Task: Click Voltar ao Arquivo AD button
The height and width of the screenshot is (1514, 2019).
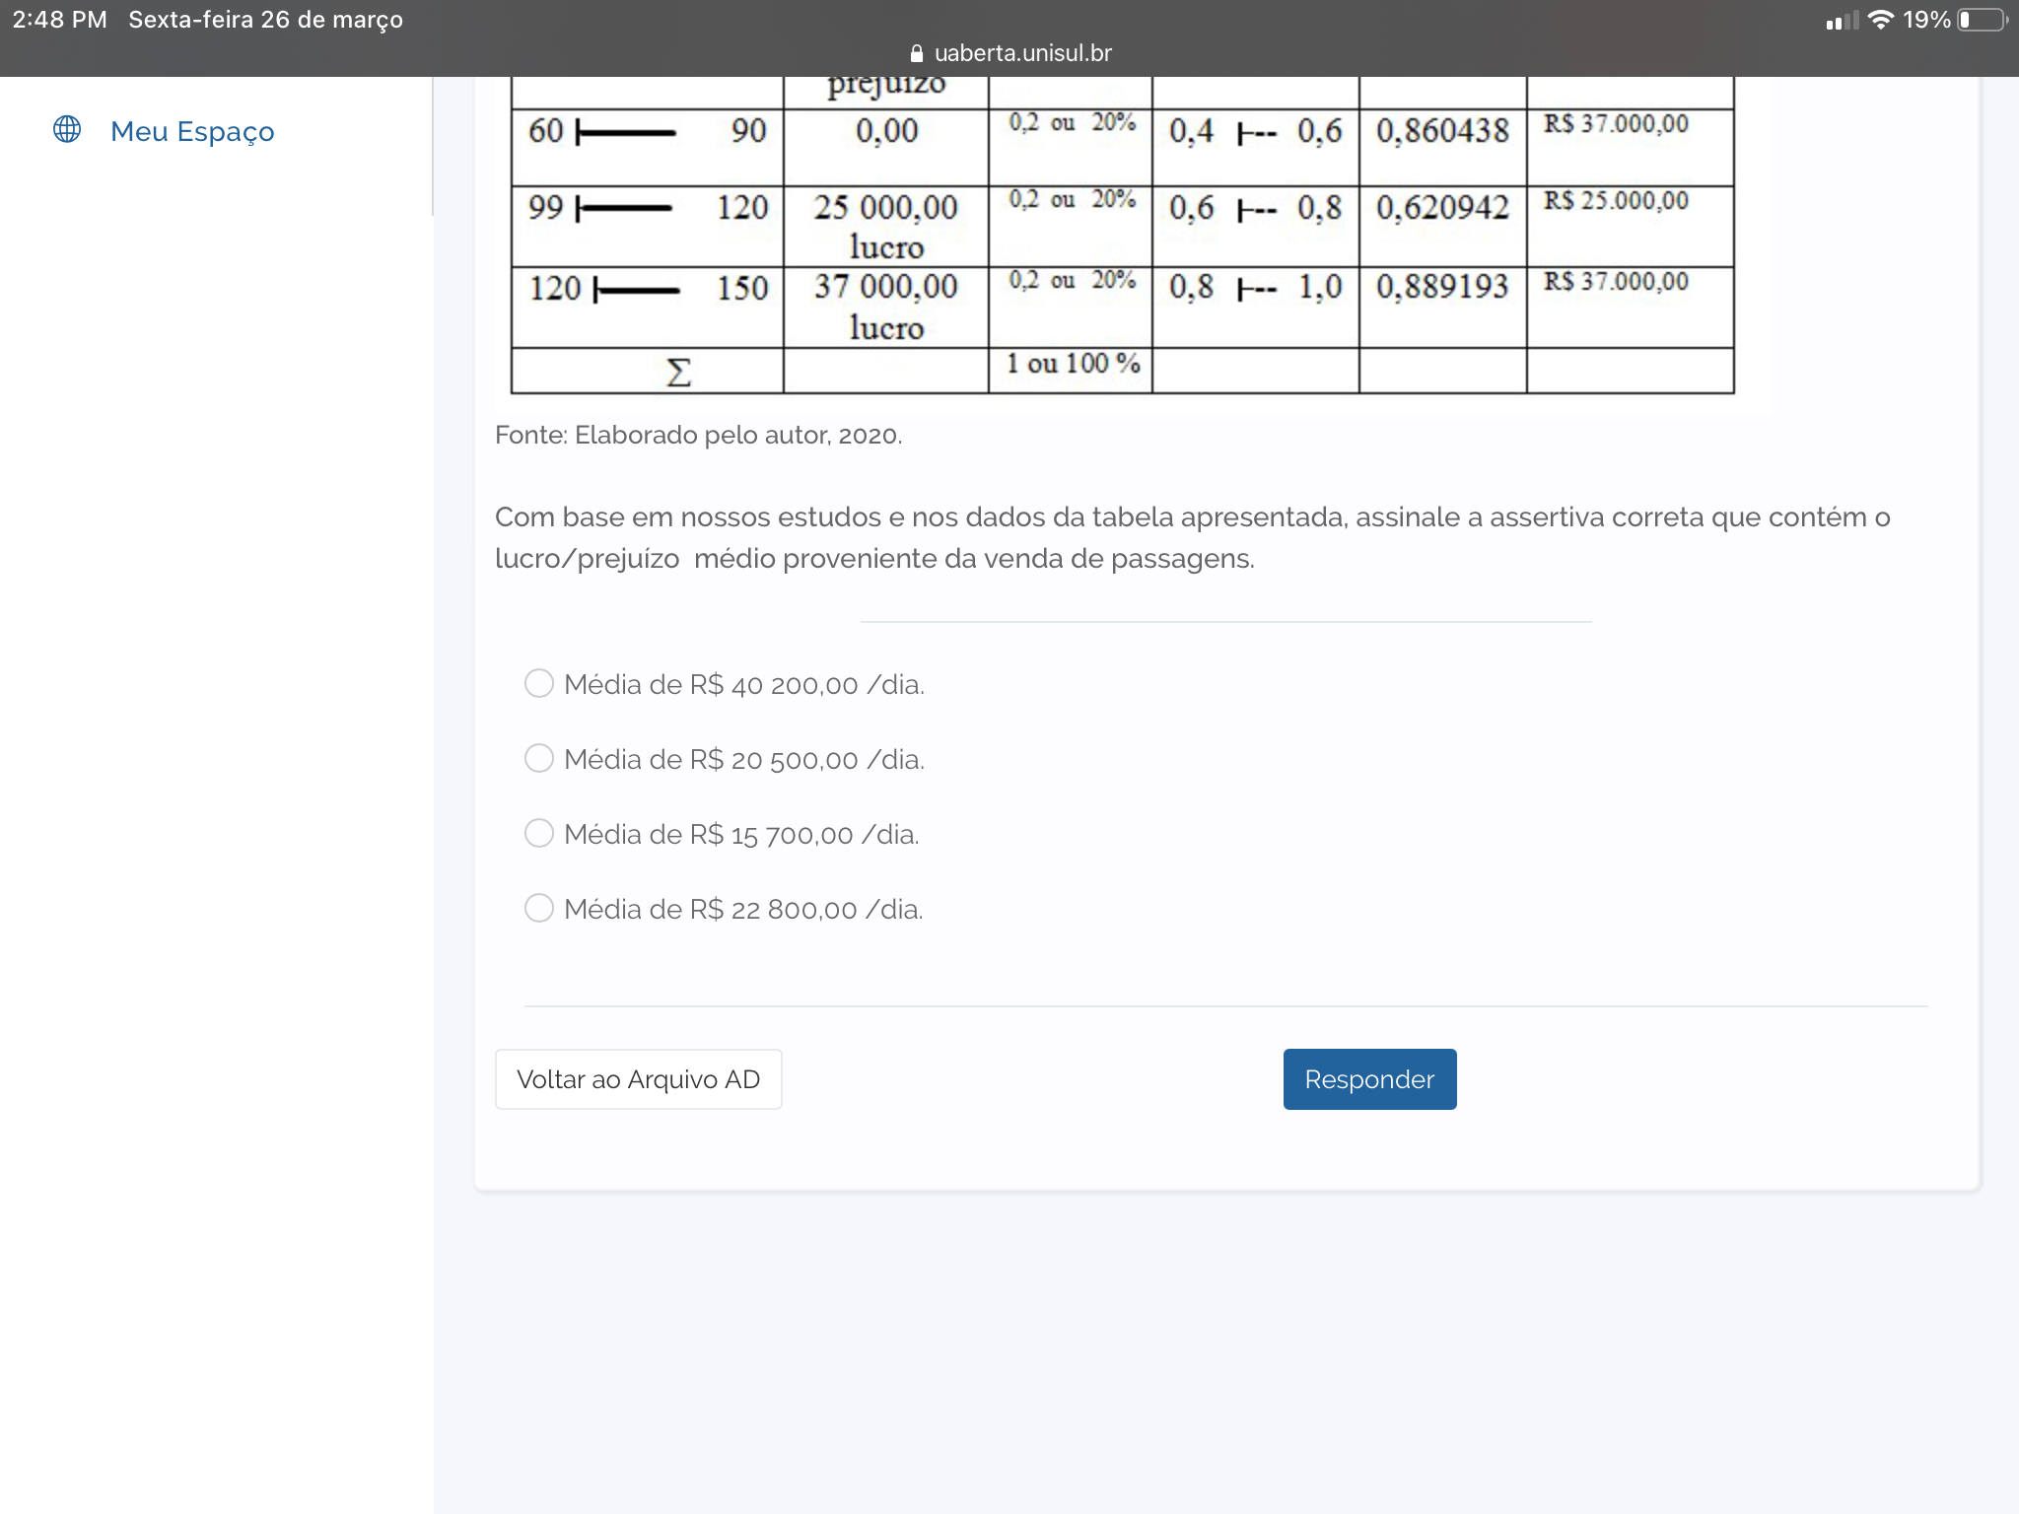Action: pyautogui.click(x=638, y=1079)
